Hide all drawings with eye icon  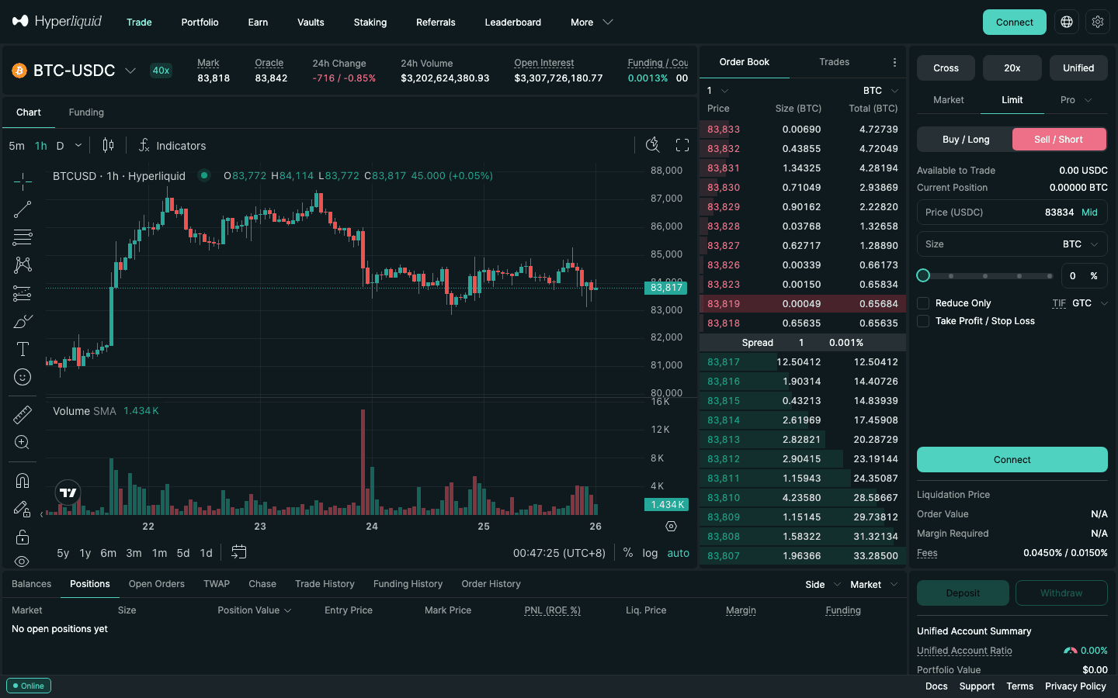(x=23, y=561)
